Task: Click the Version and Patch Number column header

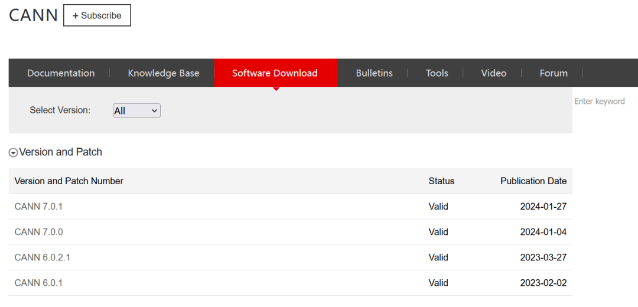Action: [x=69, y=181]
